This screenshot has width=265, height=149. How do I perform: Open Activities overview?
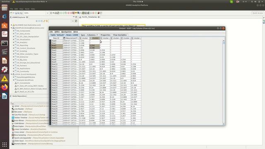pos(6,2)
